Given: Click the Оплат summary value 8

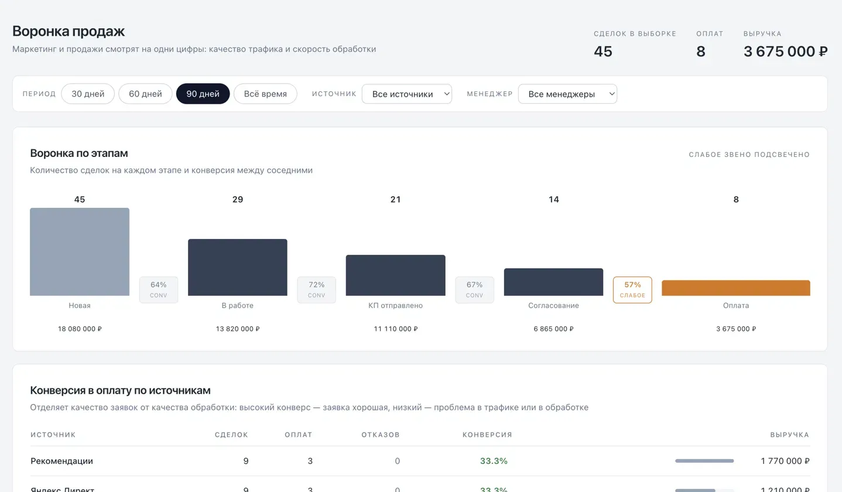Looking at the screenshot, I should [x=701, y=52].
